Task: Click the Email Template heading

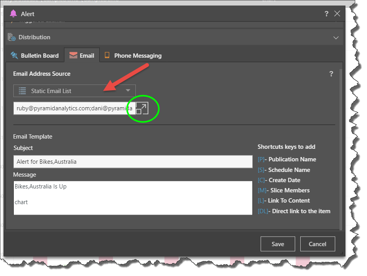Action: click(x=33, y=137)
